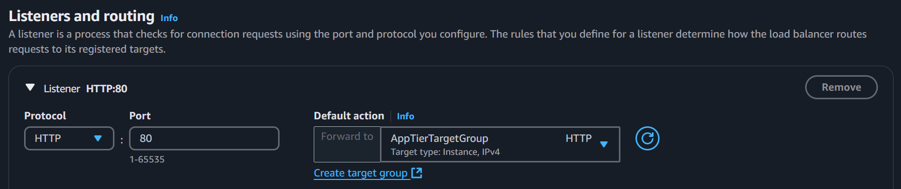Open the Protocol HTTP dropdown
The height and width of the screenshot is (189, 901).
(x=69, y=138)
